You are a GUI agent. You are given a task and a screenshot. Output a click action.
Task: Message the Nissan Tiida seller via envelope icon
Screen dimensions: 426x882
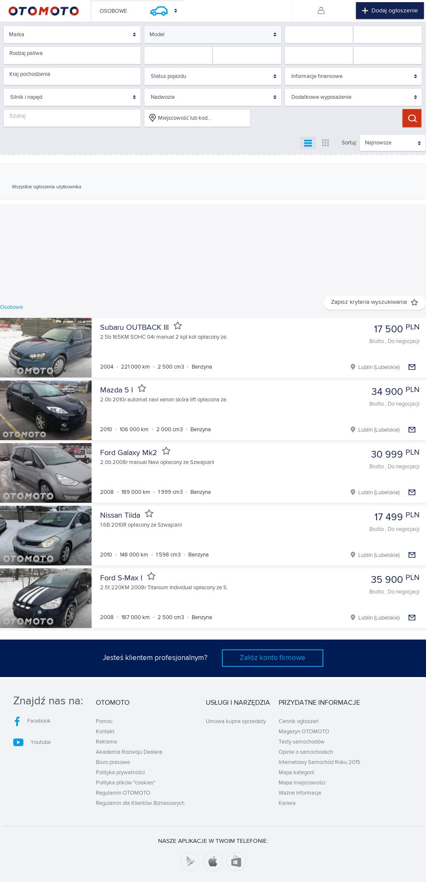(412, 555)
